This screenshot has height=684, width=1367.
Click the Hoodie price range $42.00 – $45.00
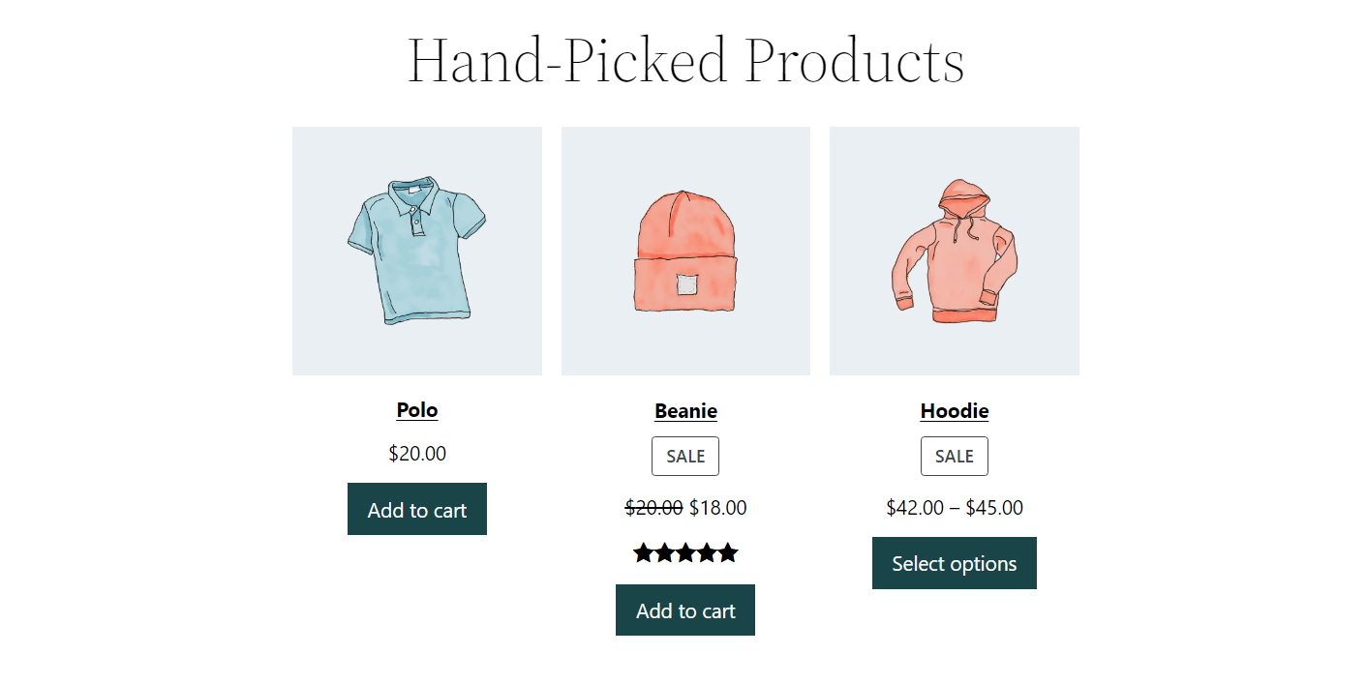coord(954,507)
